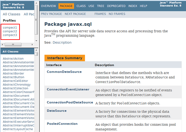Select AbstractAction in the class list
The image size is (186, 132).
coord(13,59)
